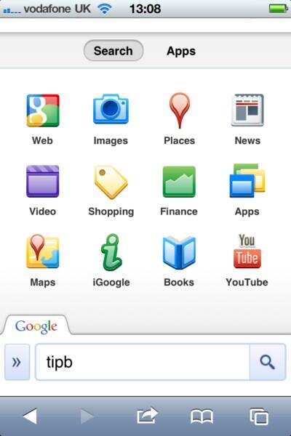Image resolution: width=291 pixels, height=436 pixels.
Task: Select the Search tab at top
Action: [x=113, y=51]
